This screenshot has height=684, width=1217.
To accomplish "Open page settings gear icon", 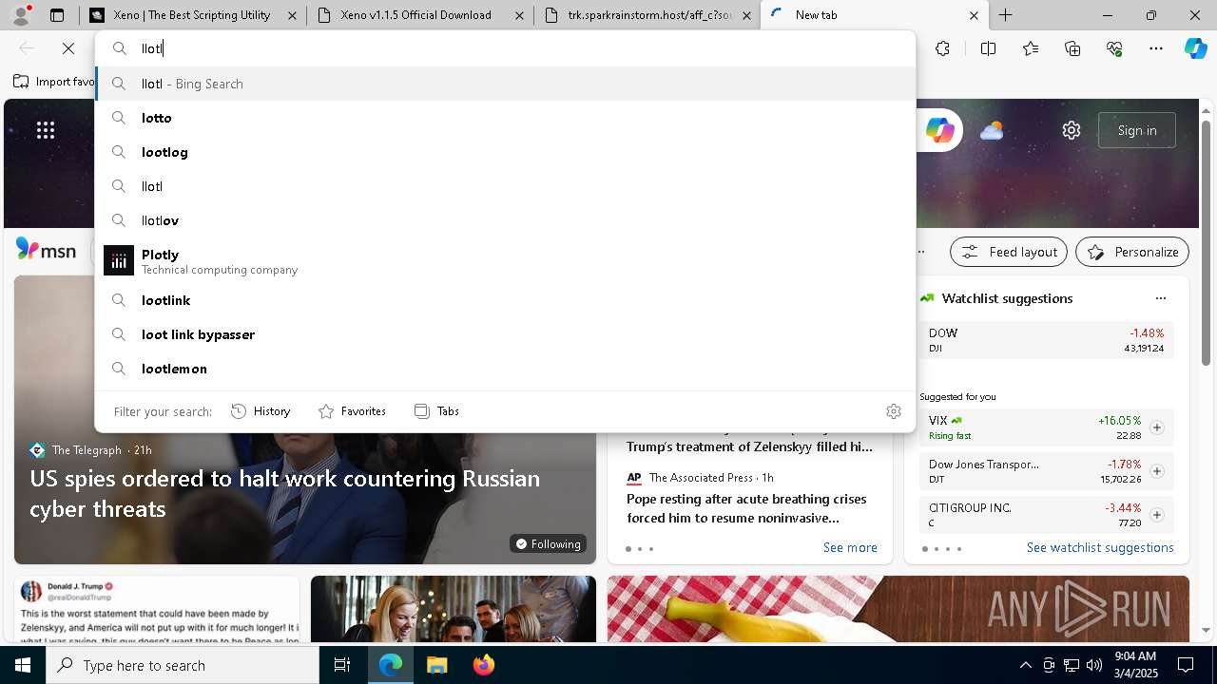I will coord(1072,130).
